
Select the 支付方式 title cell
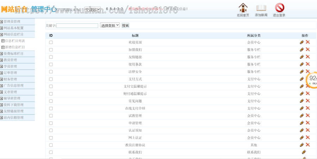[135, 79]
